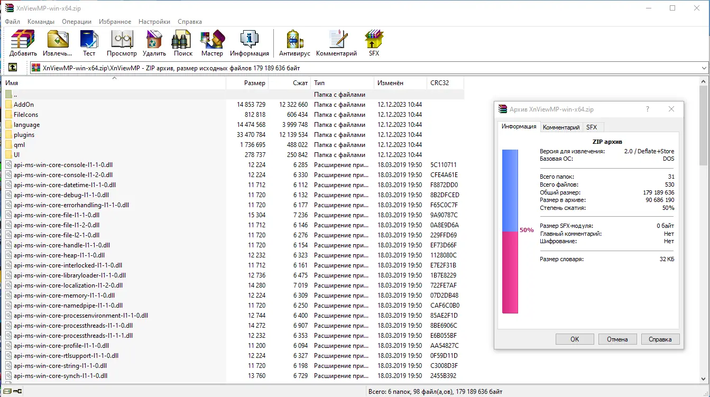The height and width of the screenshot is (397, 710).
Task: Select the AddOn folder icon
Action: click(x=8, y=105)
